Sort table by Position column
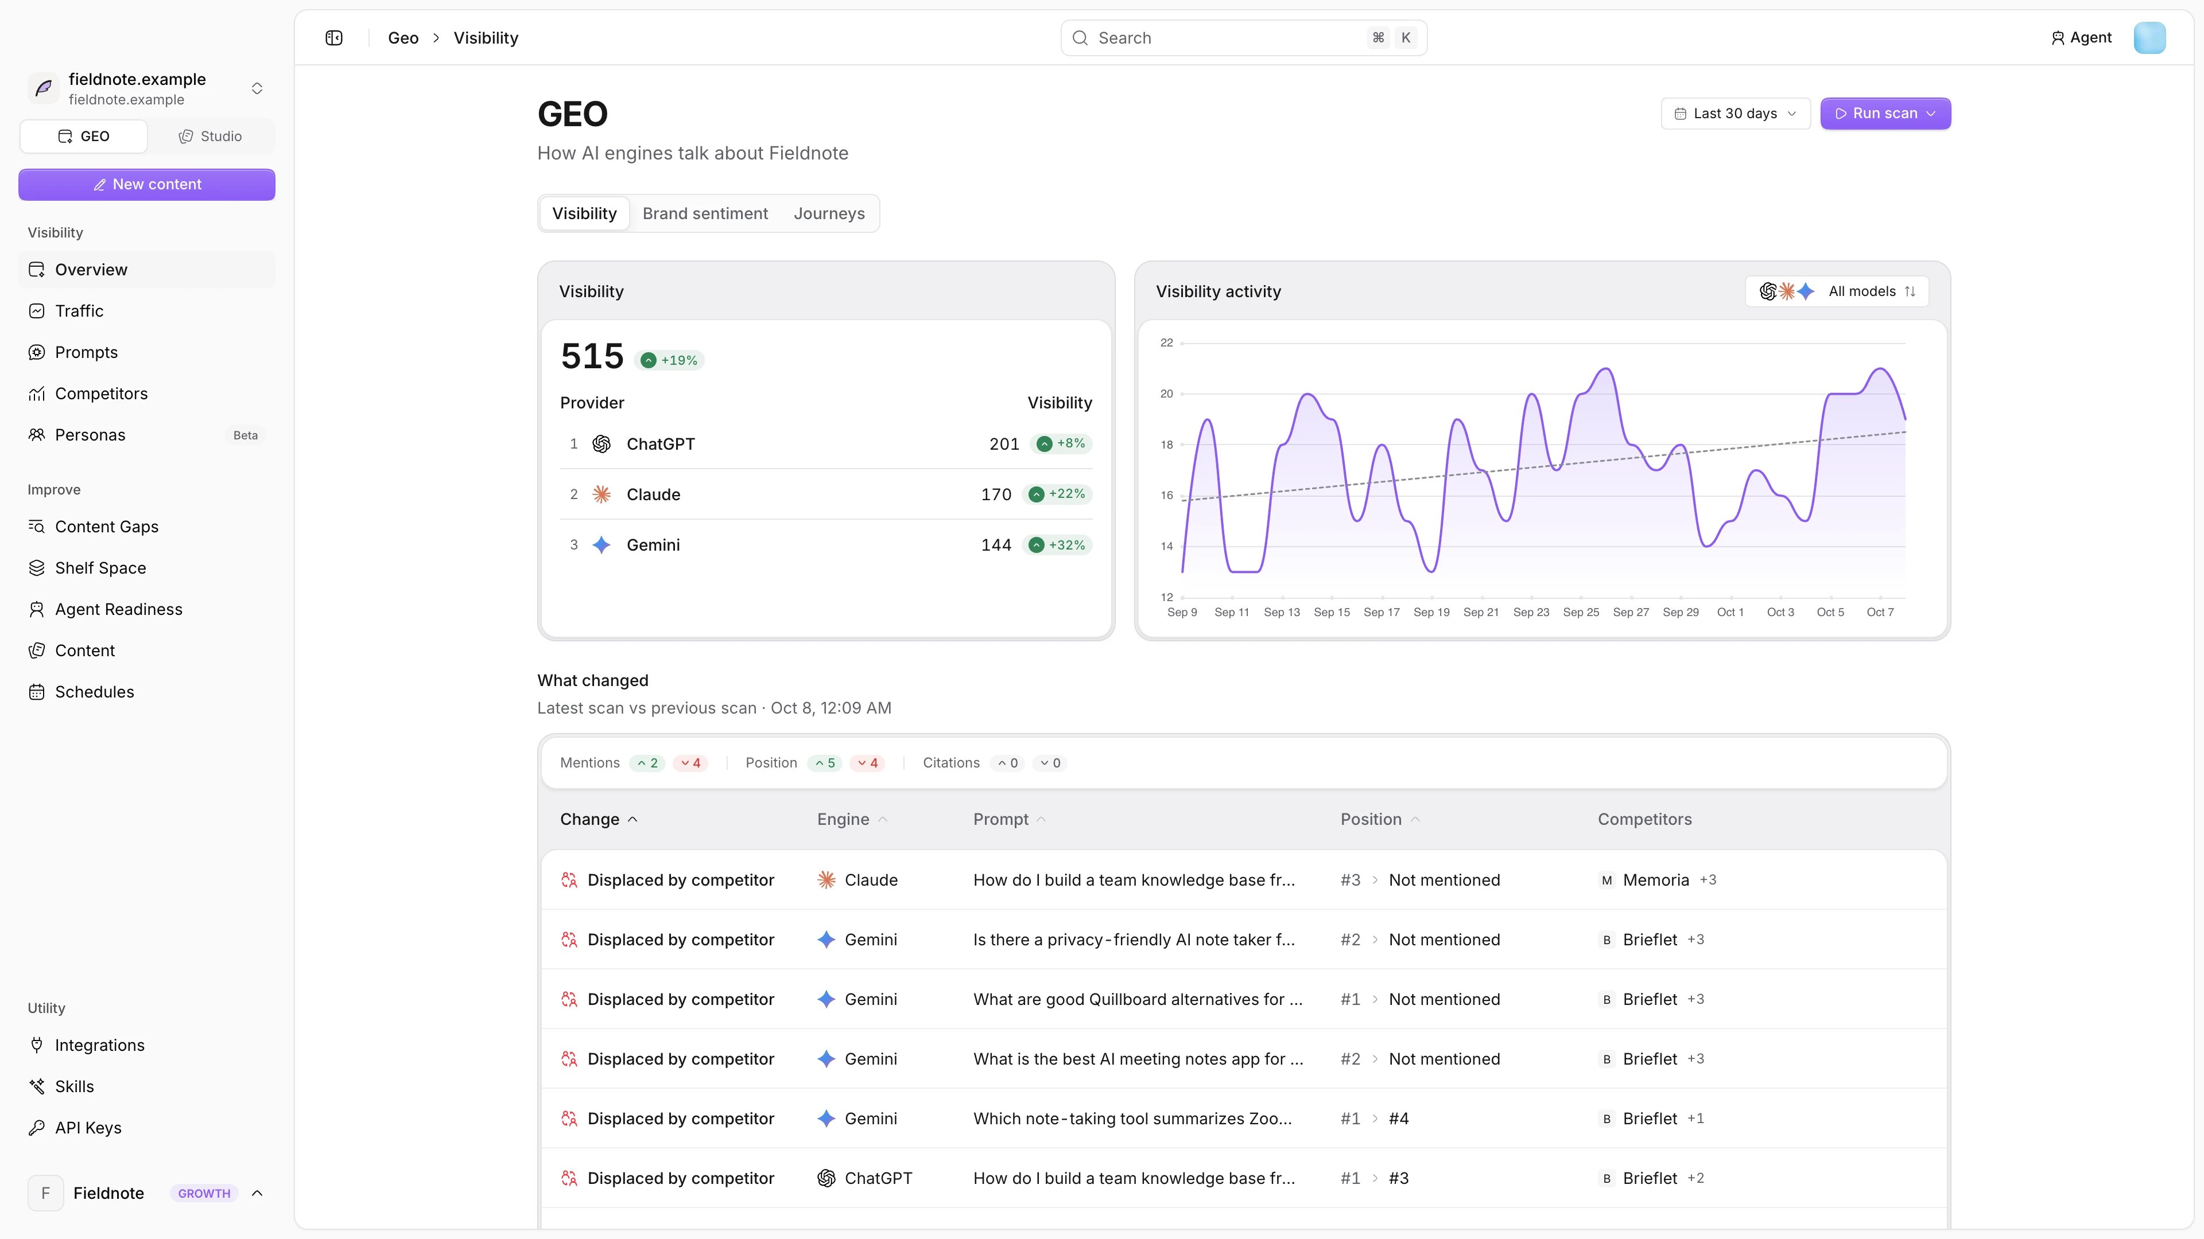2204x1239 pixels. (1379, 819)
